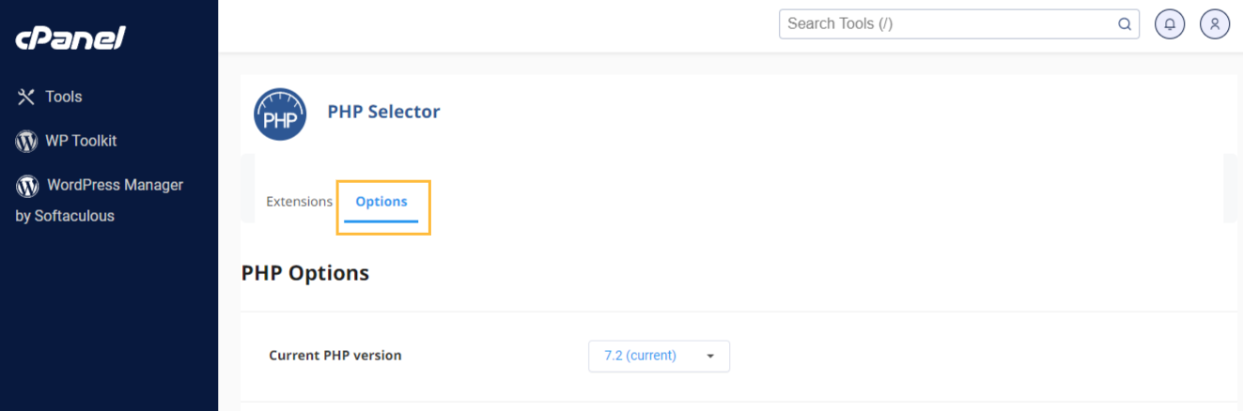
Task: Click the Tools wrench icon in sidebar
Action: click(x=26, y=97)
